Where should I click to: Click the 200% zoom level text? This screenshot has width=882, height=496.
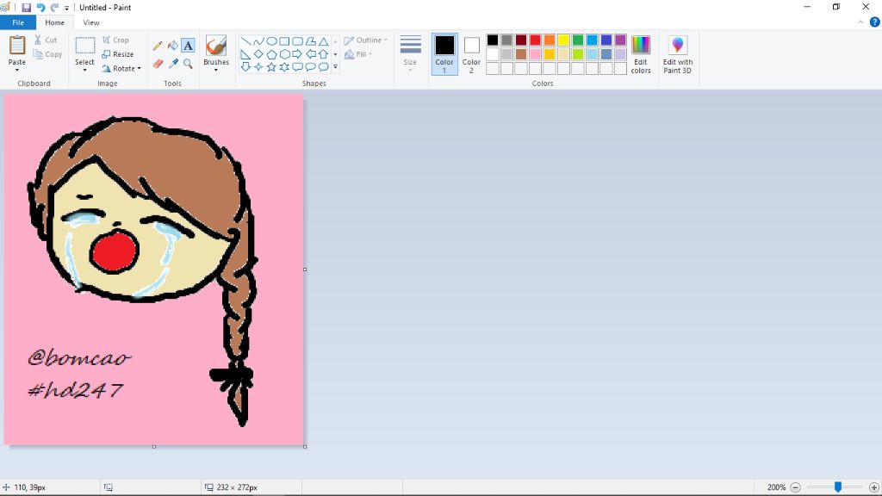pos(776,487)
